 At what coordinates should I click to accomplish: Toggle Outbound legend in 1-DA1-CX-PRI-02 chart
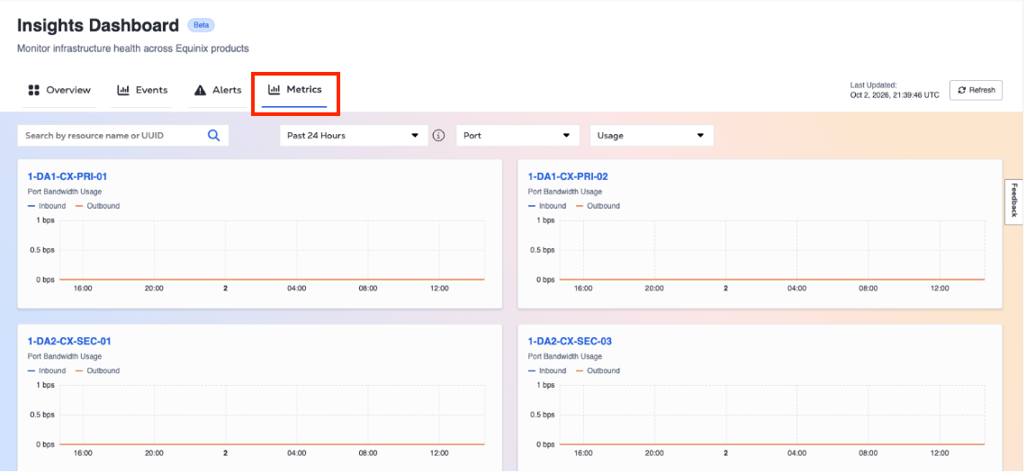[598, 206]
